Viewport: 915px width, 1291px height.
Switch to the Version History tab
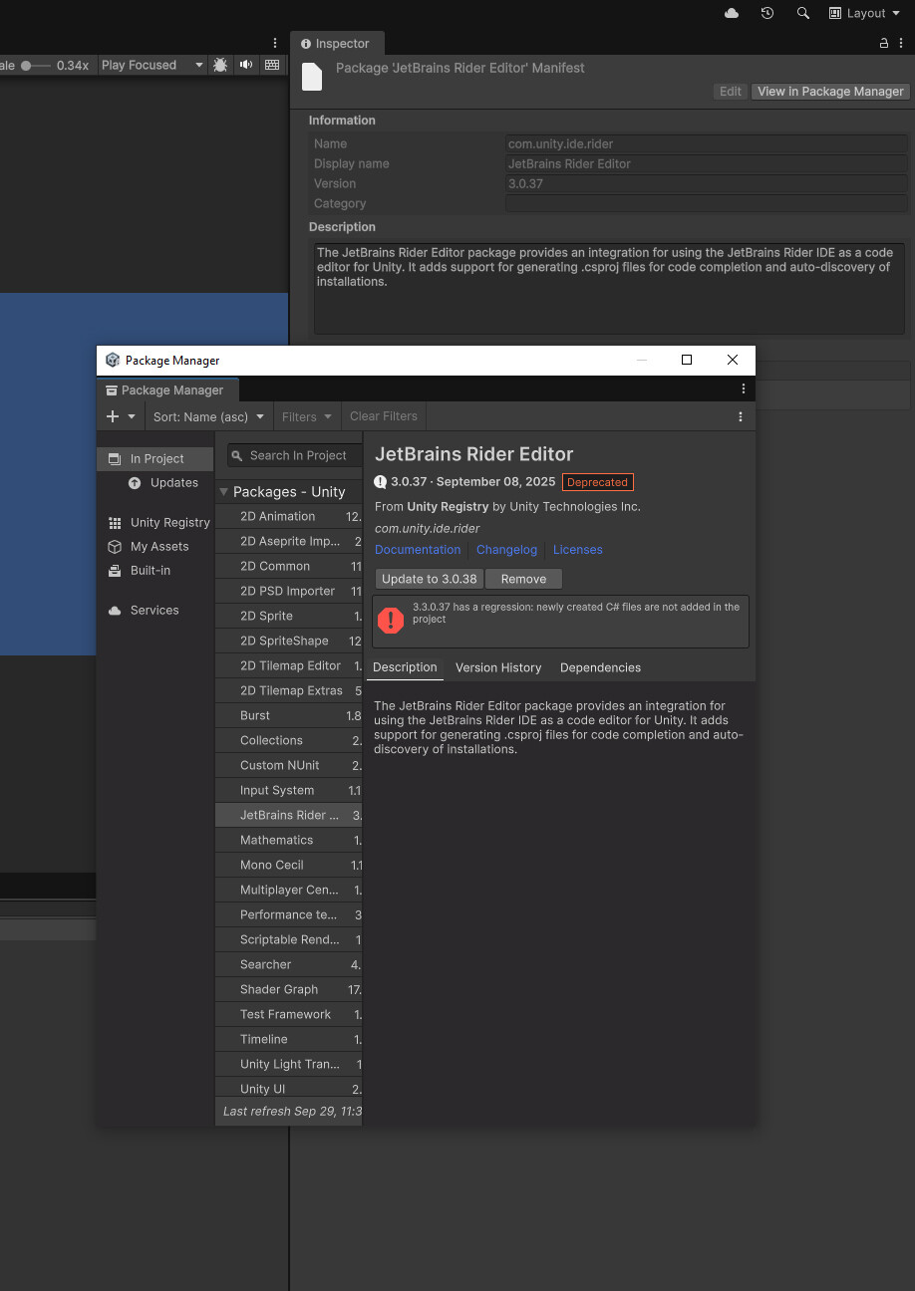[498, 667]
